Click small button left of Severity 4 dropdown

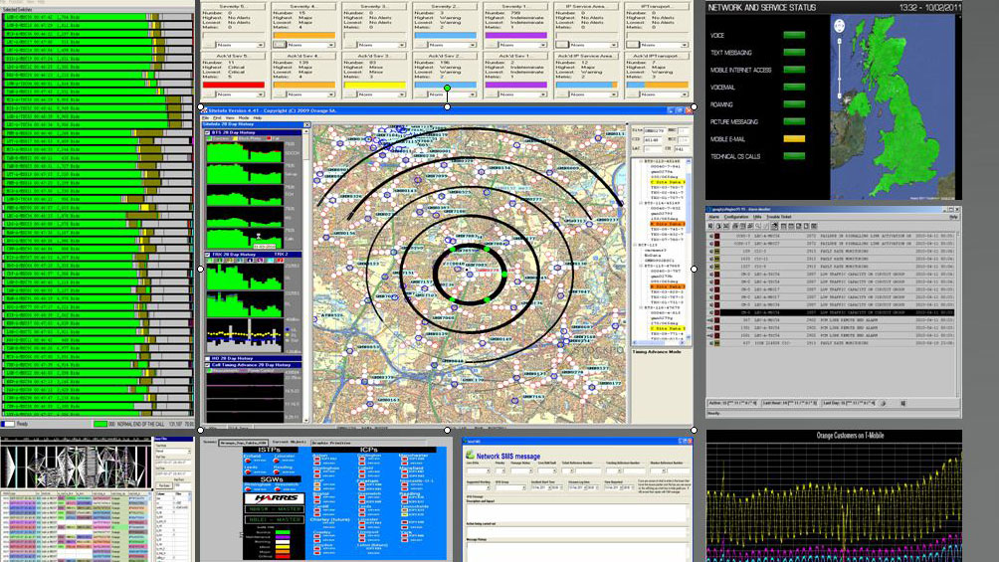(279, 45)
